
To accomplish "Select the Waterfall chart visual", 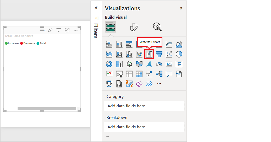I will coord(149,54).
